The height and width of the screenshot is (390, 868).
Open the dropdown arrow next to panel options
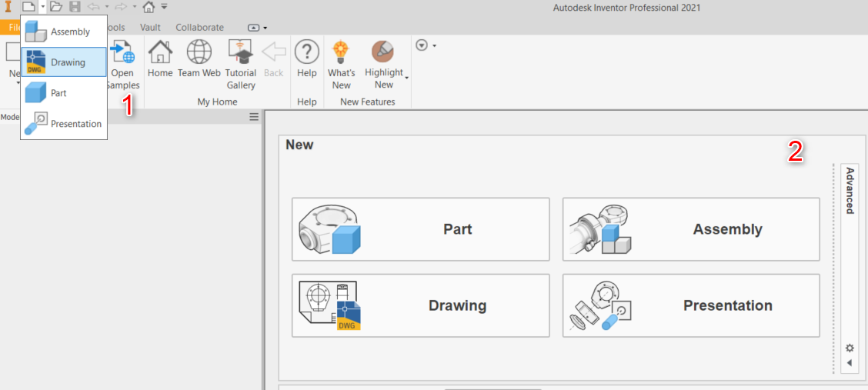[x=435, y=45]
